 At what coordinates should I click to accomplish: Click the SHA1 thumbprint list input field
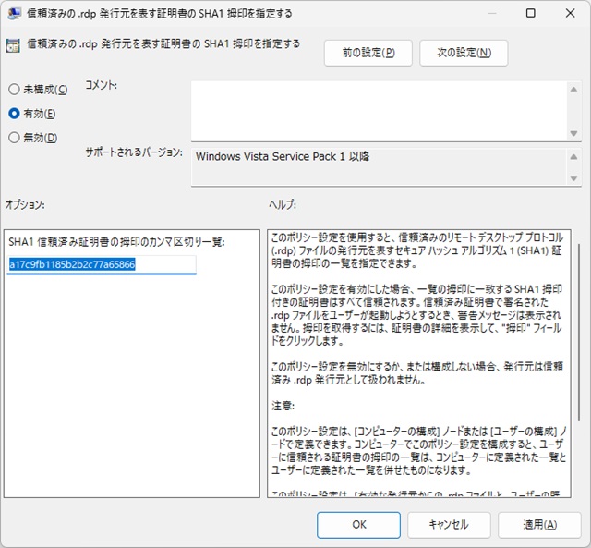tap(102, 264)
